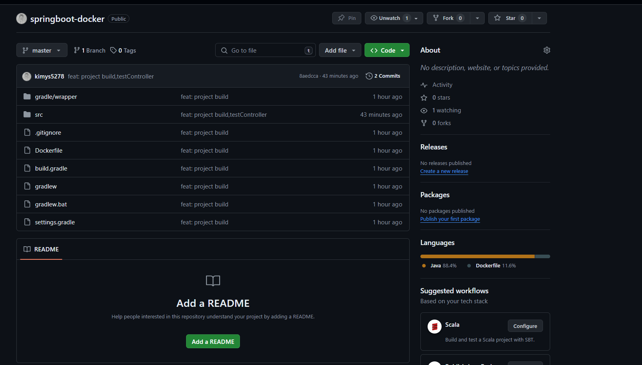Click the .gitignore file icon
Image resolution: width=642 pixels, height=365 pixels.
pos(27,132)
